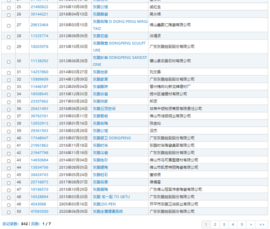Open the TO GETU trademark link

(x=111, y=197)
